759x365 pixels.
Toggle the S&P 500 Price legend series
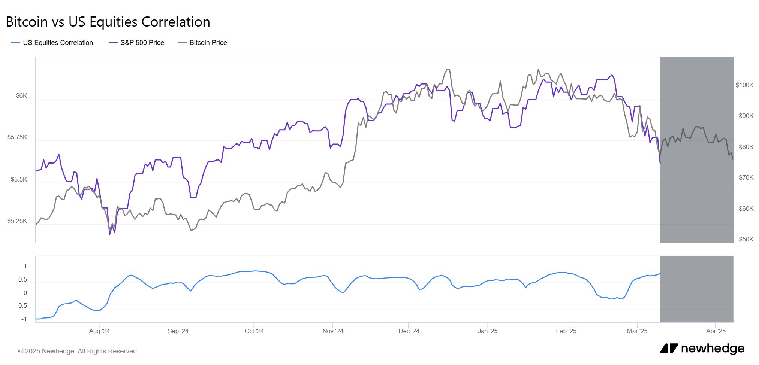(x=142, y=43)
